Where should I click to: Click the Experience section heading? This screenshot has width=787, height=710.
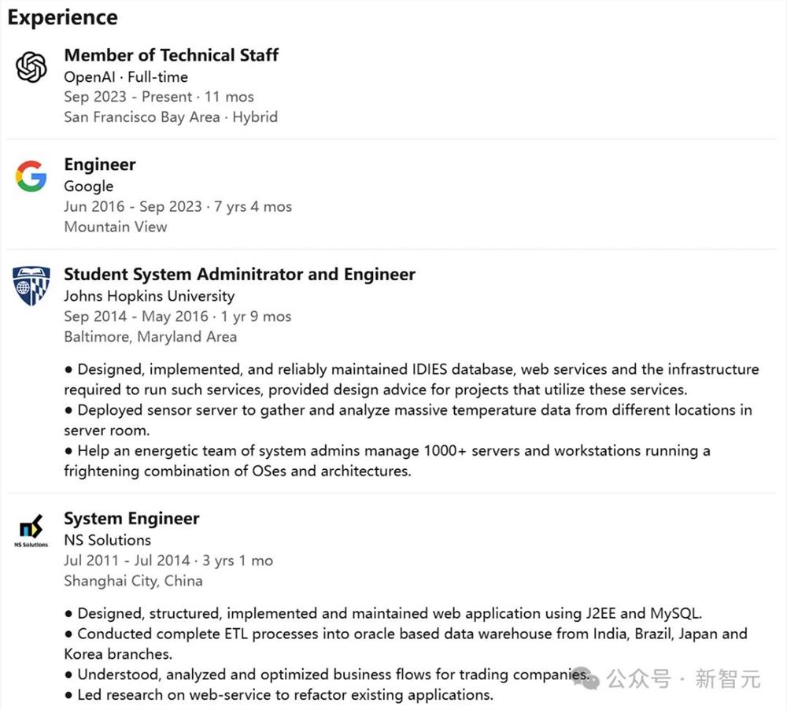click(x=62, y=17)
